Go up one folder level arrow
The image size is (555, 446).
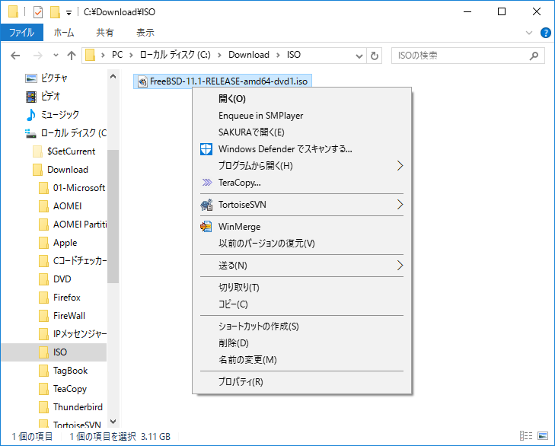click(72, 56)
